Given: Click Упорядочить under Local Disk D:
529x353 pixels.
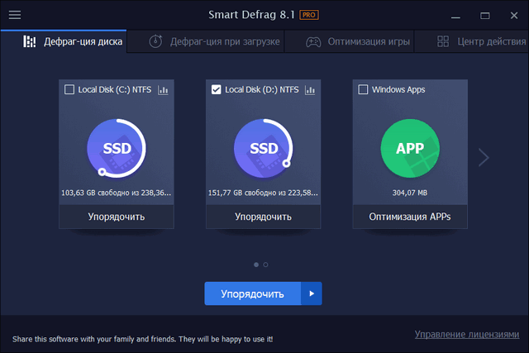Looking at the screenshot, I should coord(263,217).
